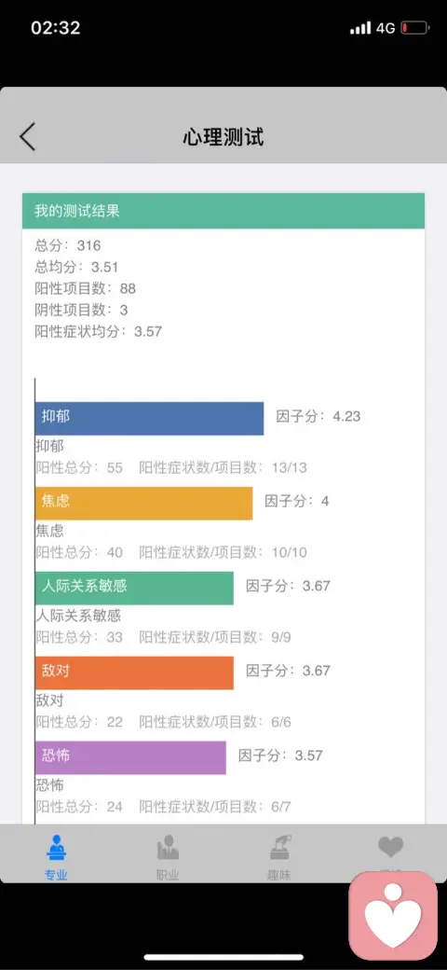Click the green 人际关系敏感 bar
This screenshot has height=970, width=447.
pyautogui.click(x=135, y=588)
